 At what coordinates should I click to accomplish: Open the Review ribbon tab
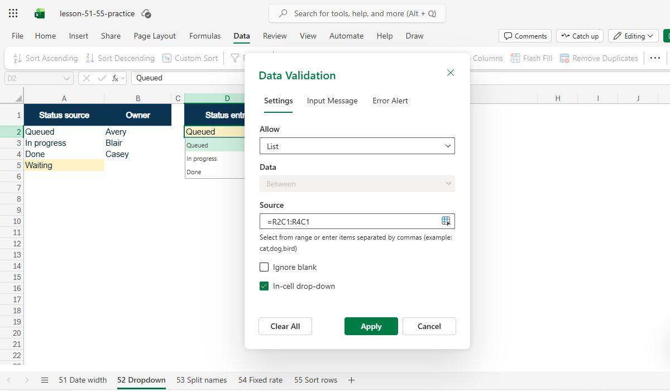(275, 36)
